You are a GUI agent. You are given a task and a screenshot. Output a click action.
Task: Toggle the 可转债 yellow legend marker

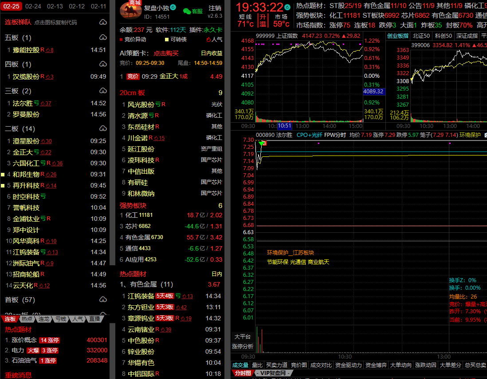[x=166, y=40]
